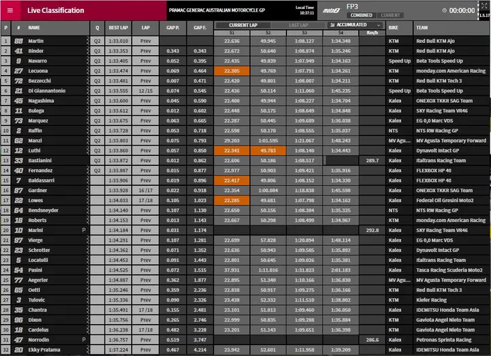Image resolution: width=491 pixels, height=356 pixels.
Task: Open Lecuona's row options dots
Action: point(88,71)
